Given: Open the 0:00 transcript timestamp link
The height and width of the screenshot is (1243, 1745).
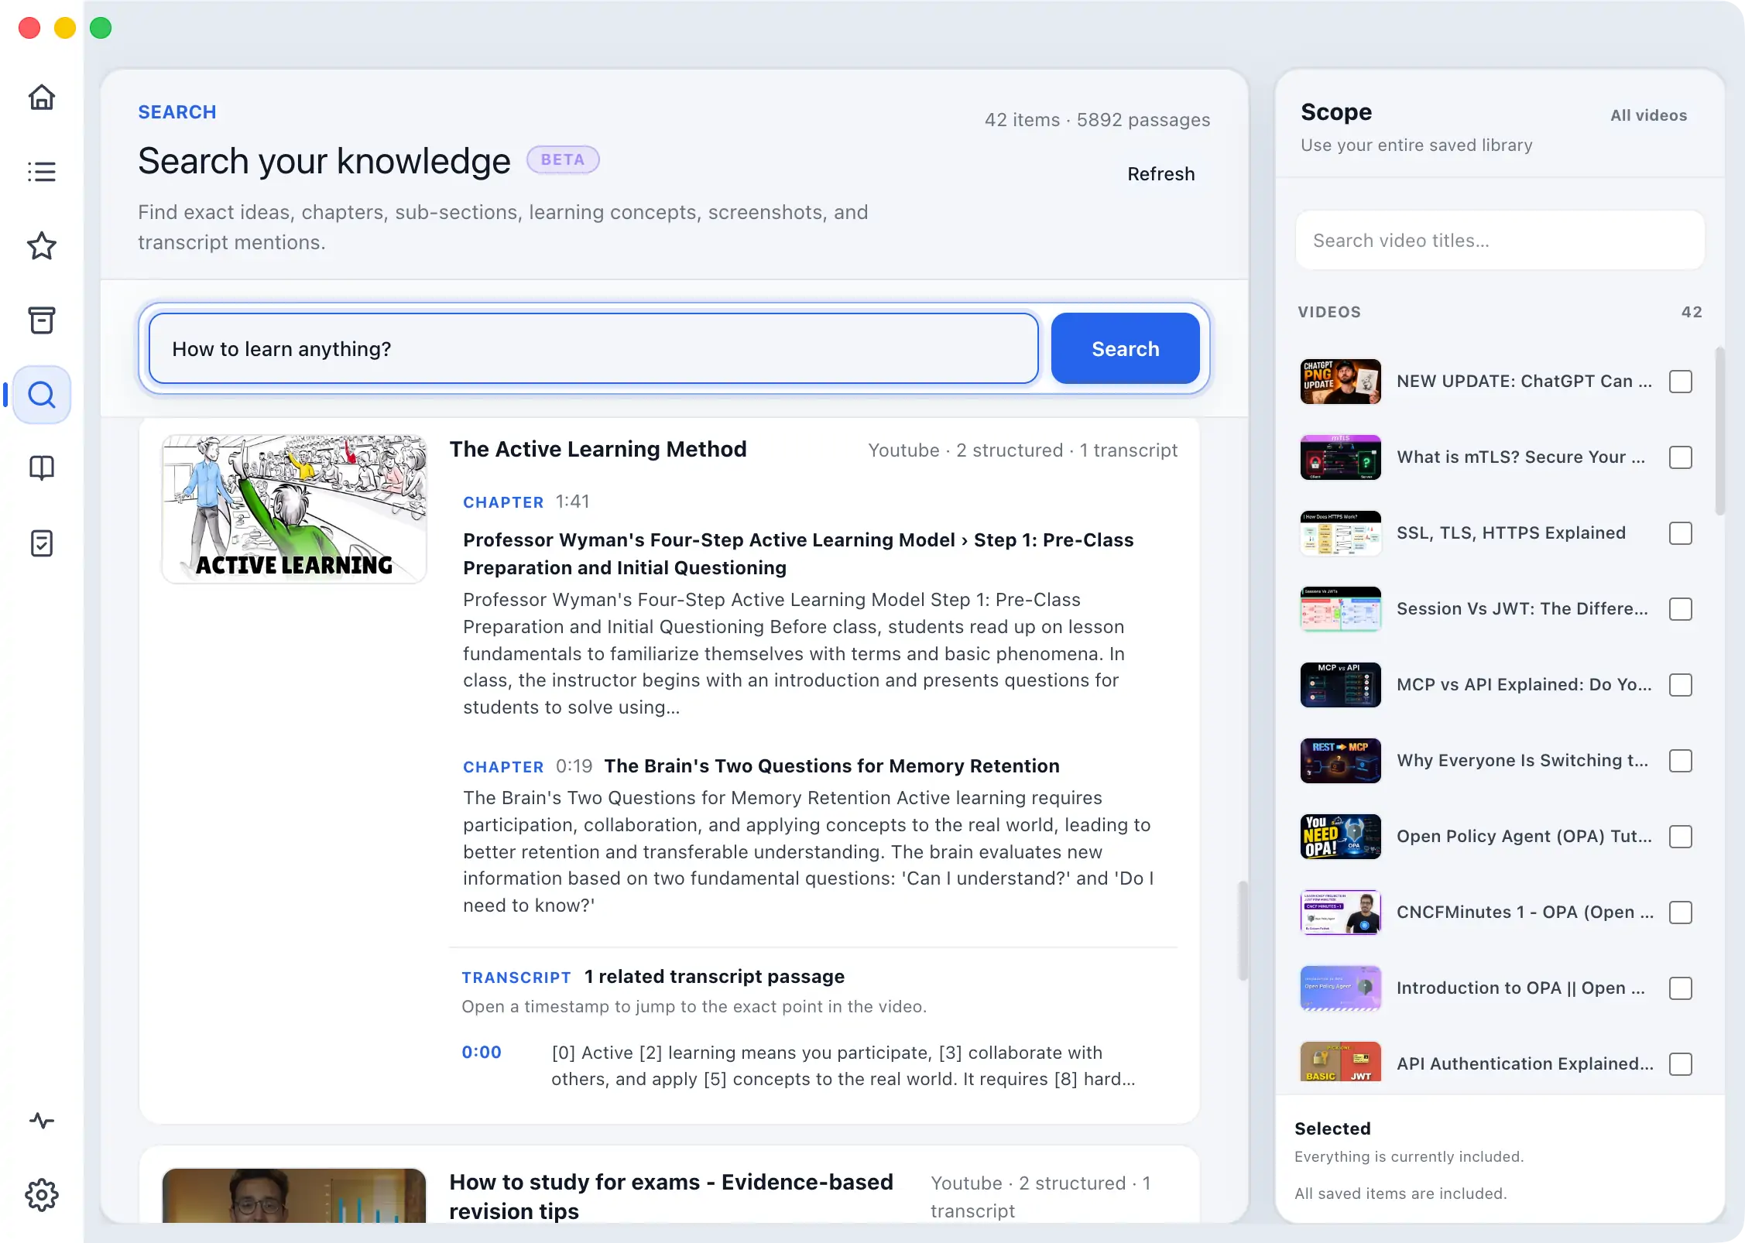Looking at the screenshot, I should (x=482, y=1053).
